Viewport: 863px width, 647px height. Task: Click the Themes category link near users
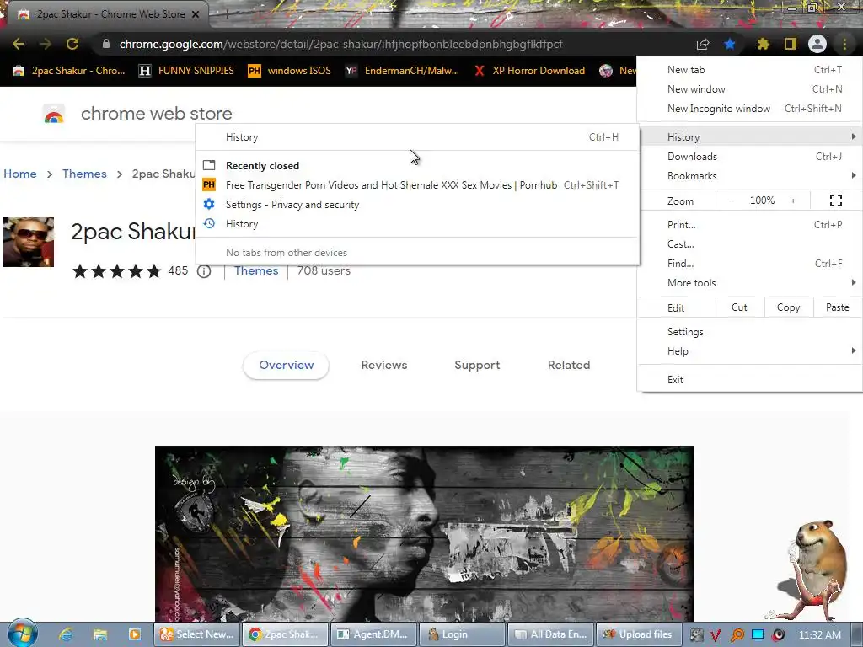point(256,270)
